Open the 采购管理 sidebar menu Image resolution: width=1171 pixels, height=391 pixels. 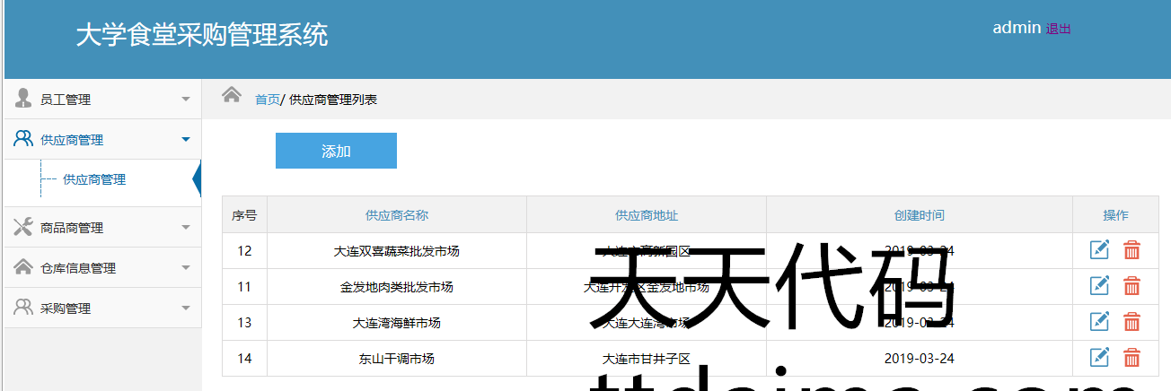pos(66,308)
